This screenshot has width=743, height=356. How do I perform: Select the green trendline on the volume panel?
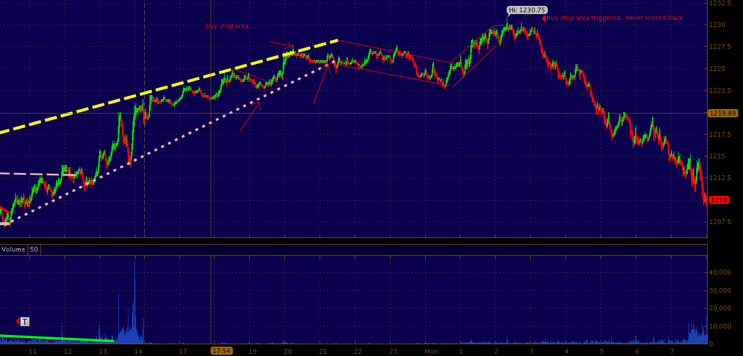(x=56, y=338)
